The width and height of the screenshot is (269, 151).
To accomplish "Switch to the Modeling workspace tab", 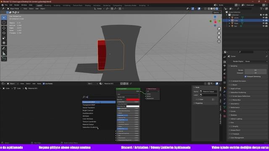I will point(47,5).
